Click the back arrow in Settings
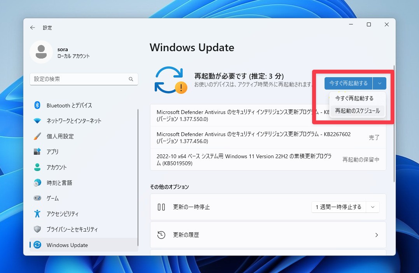The image size is (419, 273). [x=33, y=28]
